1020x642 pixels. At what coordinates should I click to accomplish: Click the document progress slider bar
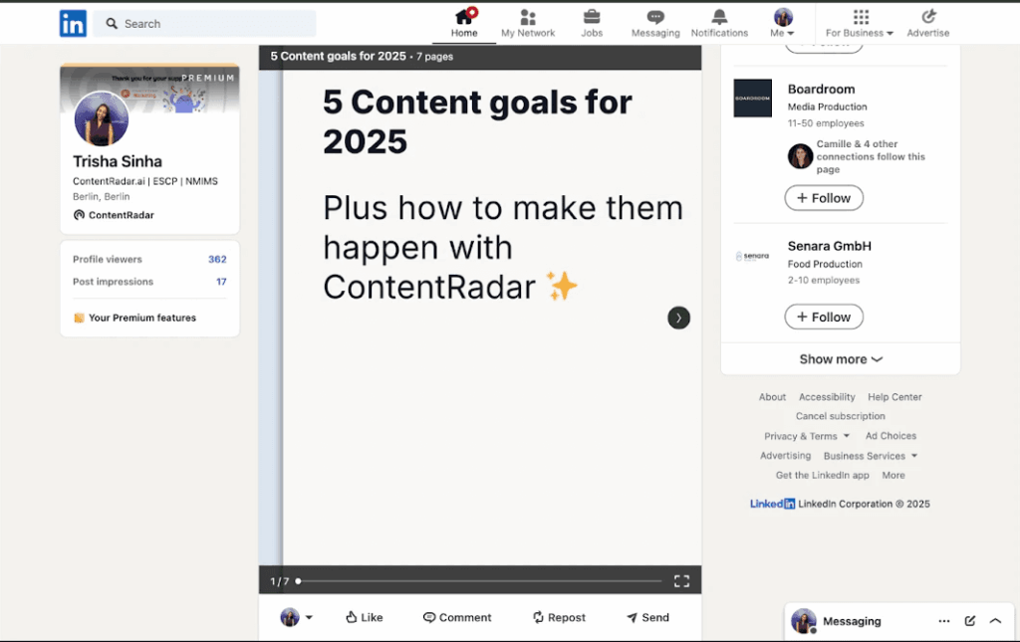click(479, 581)
